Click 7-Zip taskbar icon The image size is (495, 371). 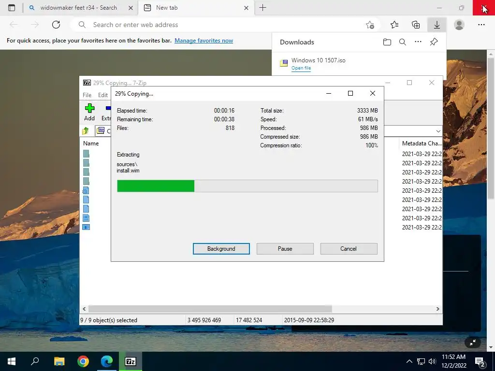click(131, 361)
